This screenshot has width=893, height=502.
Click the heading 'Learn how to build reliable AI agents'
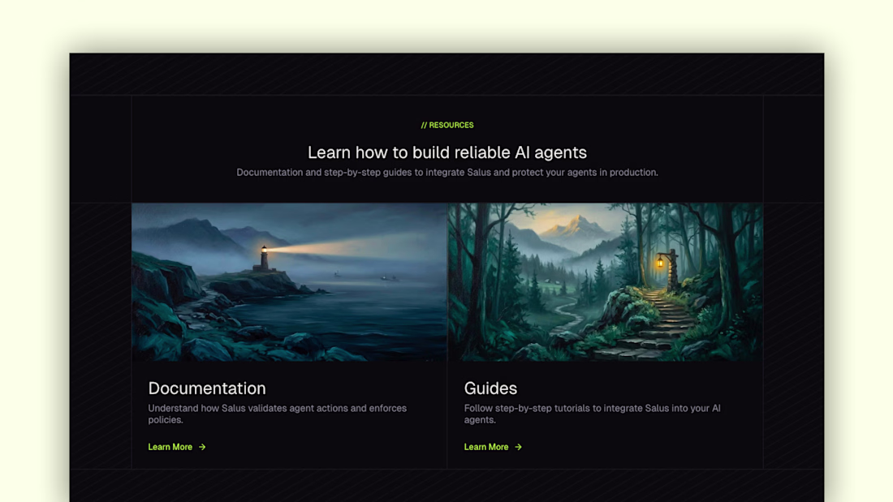tap(447, 152)
